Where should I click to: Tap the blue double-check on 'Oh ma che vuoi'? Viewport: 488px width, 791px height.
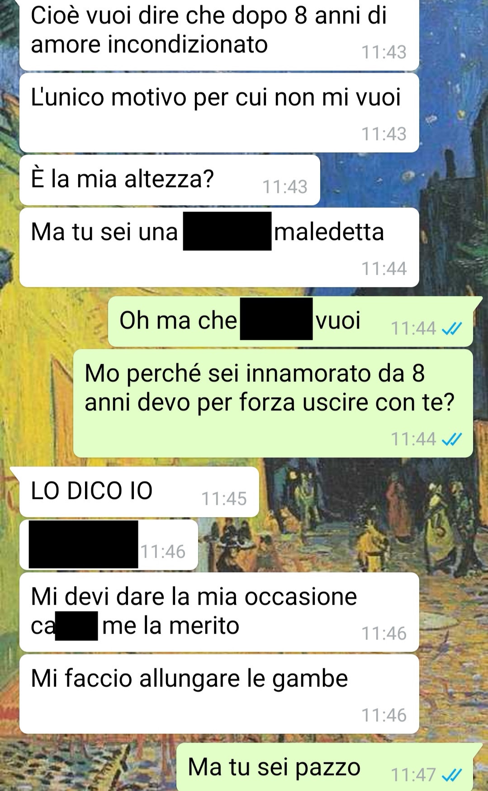click(x=452, y=329)
